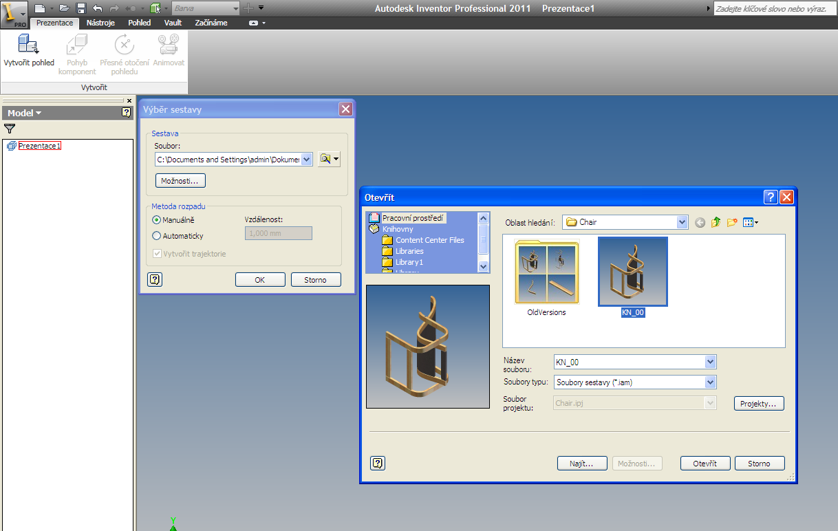Click the Vytvořit panel title

(94, 87)
